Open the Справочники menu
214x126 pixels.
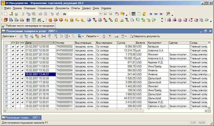pos(46,8)
